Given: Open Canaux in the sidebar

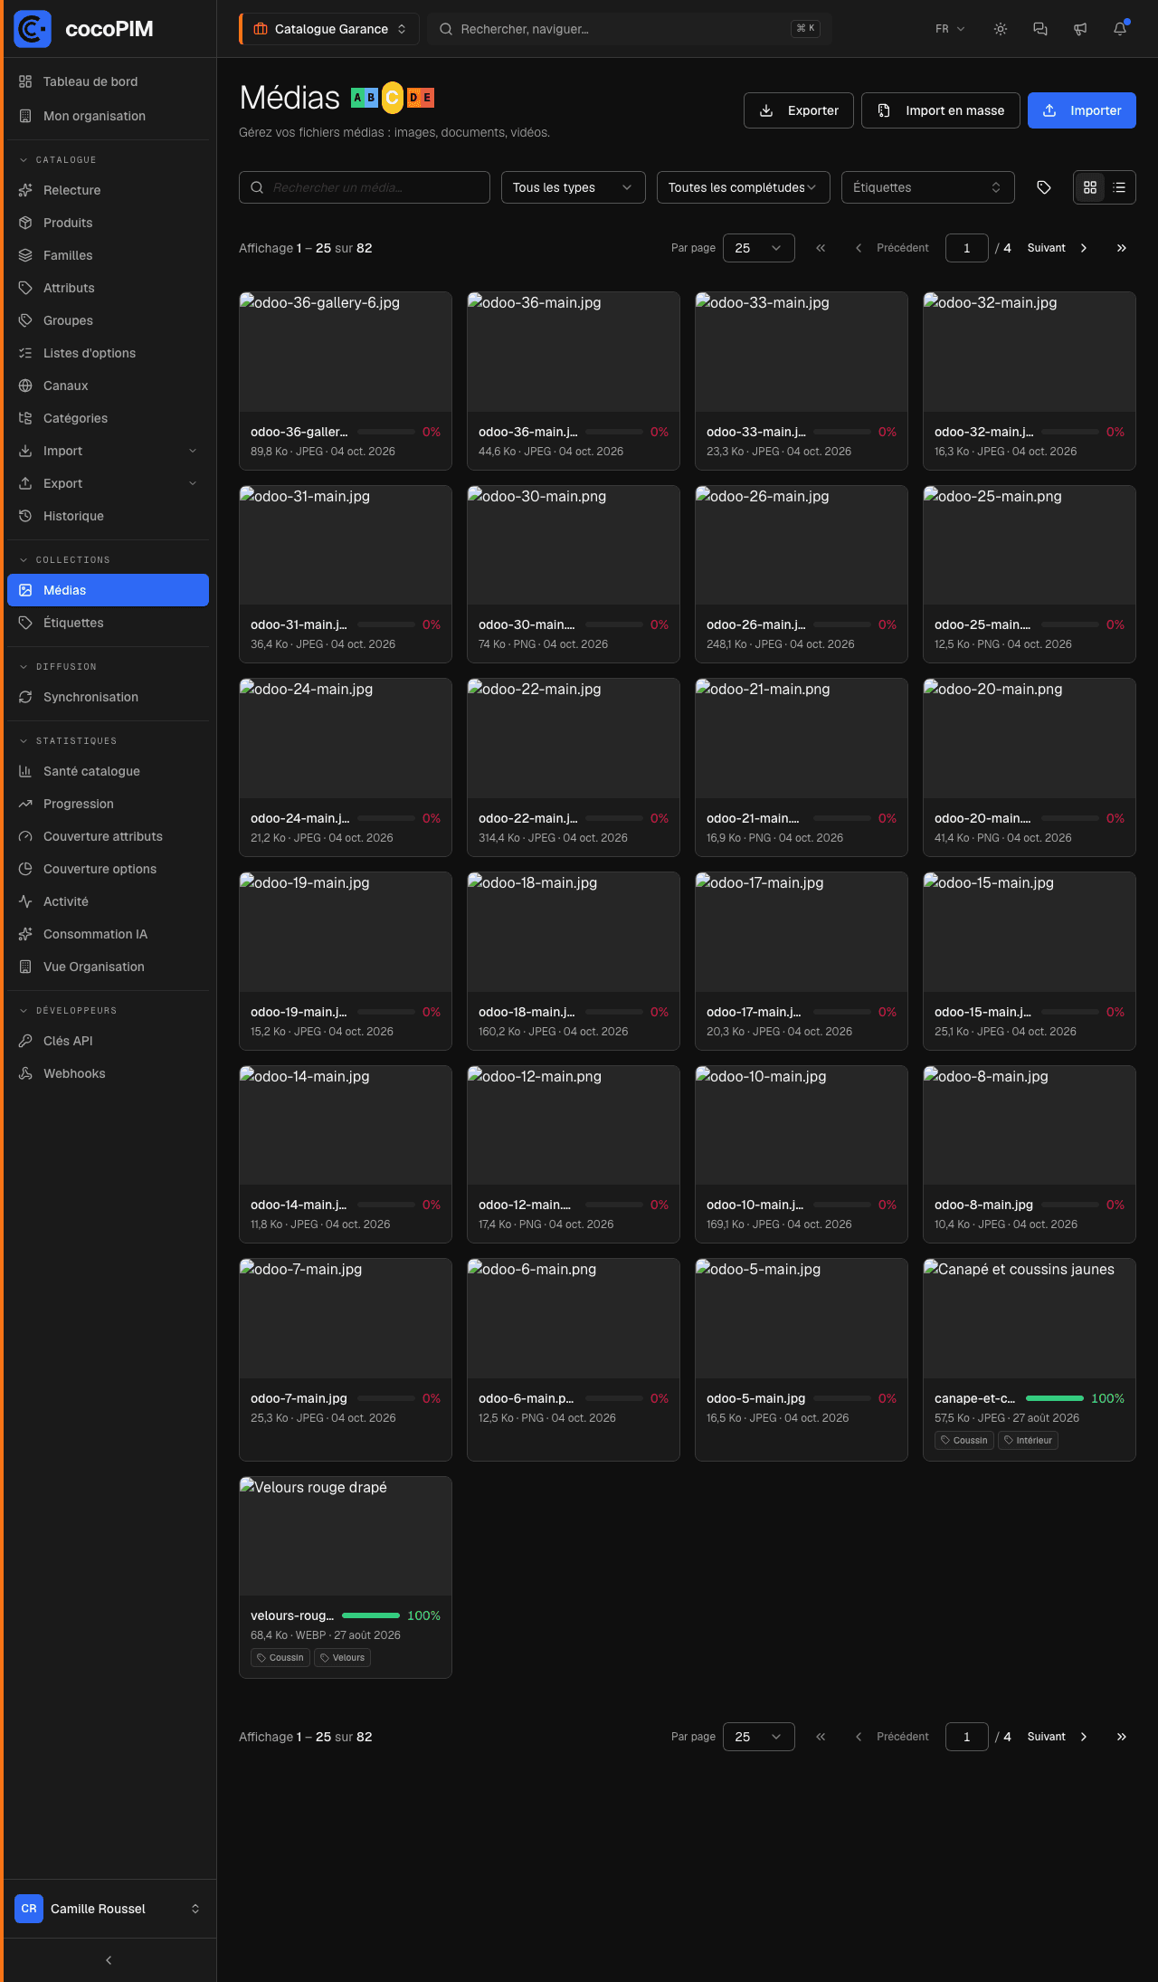Looking at the screenshot, I should point(108,386).
